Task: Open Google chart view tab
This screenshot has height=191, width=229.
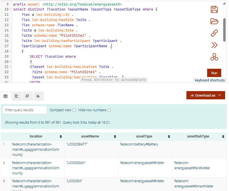Action: [x=38, y=96]
